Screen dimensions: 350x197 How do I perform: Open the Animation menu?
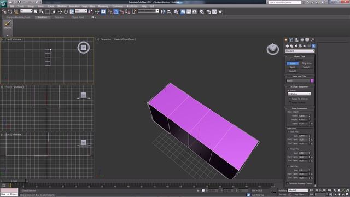[x=74, y=7]
